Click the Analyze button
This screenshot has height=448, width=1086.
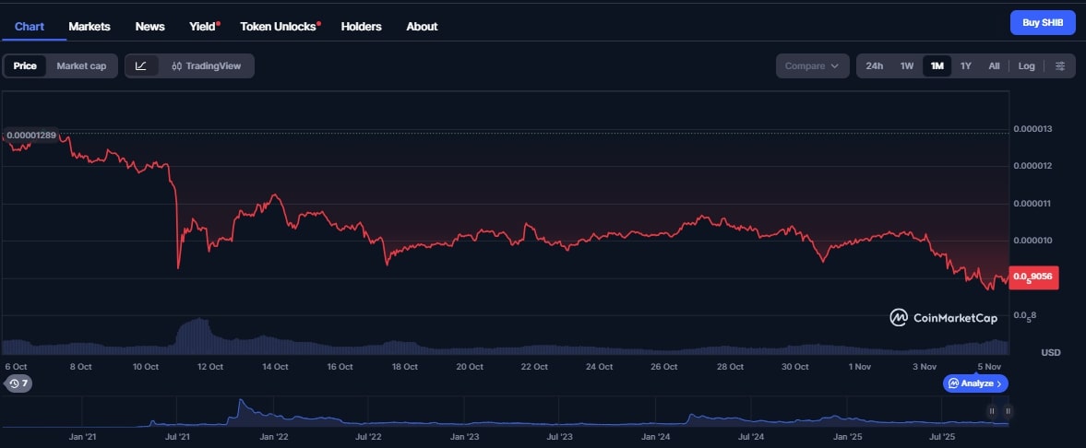click(x=975, y=383)
